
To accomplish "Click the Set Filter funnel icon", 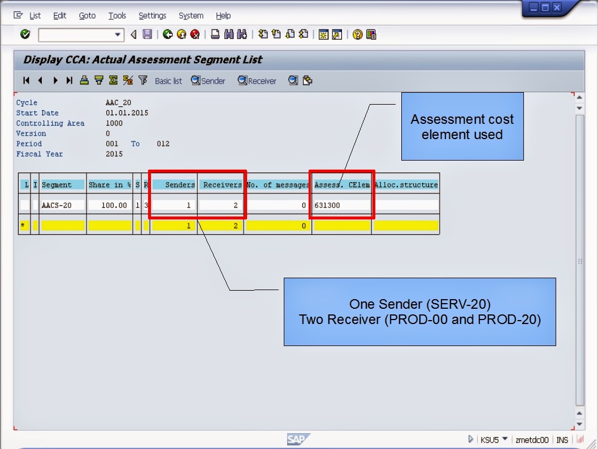I will (142, 80).
